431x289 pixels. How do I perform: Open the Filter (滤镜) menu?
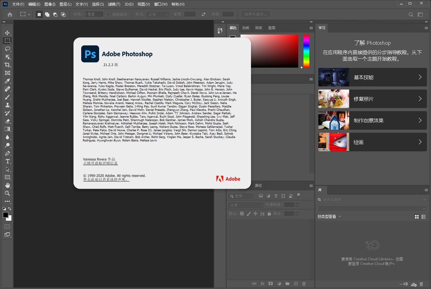click(114, 4)
